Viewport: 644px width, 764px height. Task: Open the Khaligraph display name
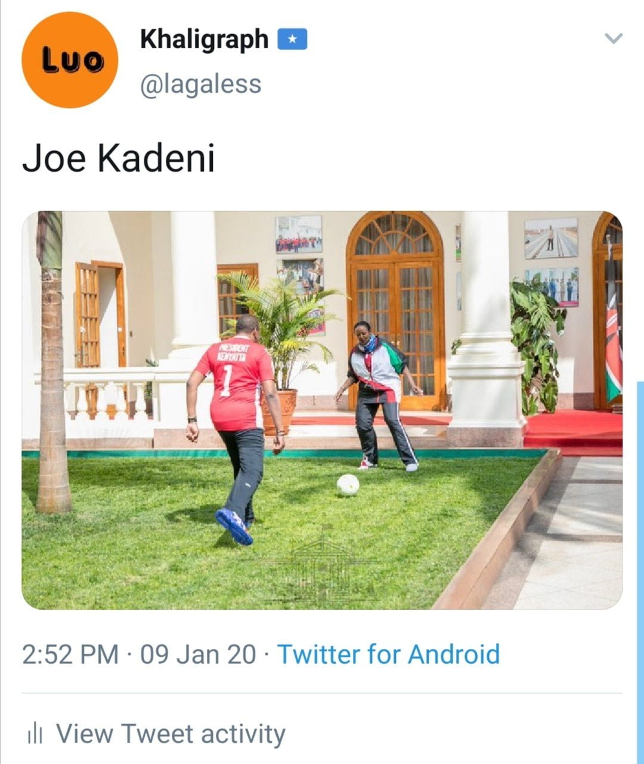[x=205, y=40]
